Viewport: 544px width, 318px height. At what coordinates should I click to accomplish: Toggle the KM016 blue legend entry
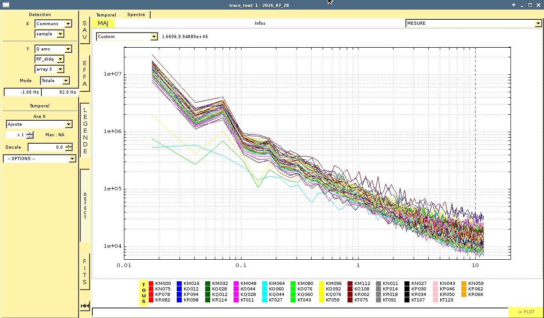tap(188, 283)
